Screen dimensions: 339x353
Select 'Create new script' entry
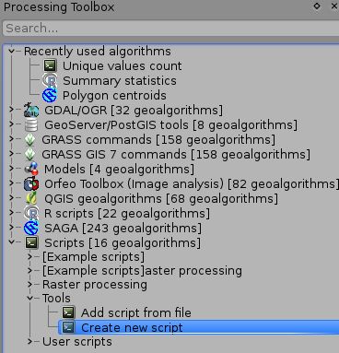(132, 328)
